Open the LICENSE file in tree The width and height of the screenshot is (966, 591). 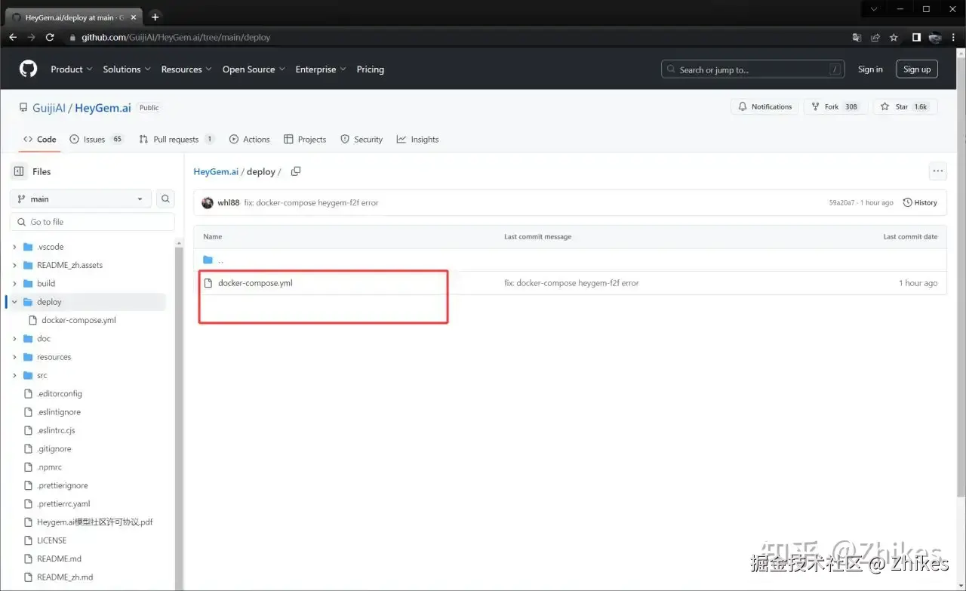pyautogui.click(x=51, y=540)
